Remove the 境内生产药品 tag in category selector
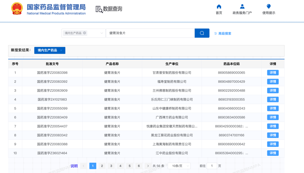This screenshot has width=304, height=173. click(85, 33)
